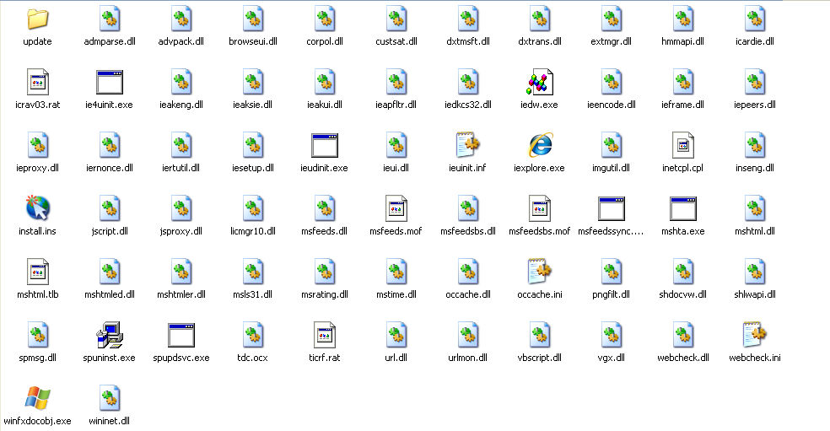Click the ieencode.dll file name
The width and height of the screenshot is (830, 431).
611,105
